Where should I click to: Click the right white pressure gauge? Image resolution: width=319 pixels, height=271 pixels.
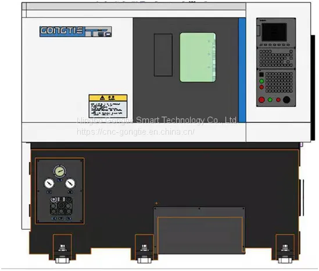point(70,183)
